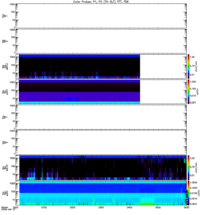Click the <|mV/m|> unit label of thc edc12 color bar

point(196,167)
